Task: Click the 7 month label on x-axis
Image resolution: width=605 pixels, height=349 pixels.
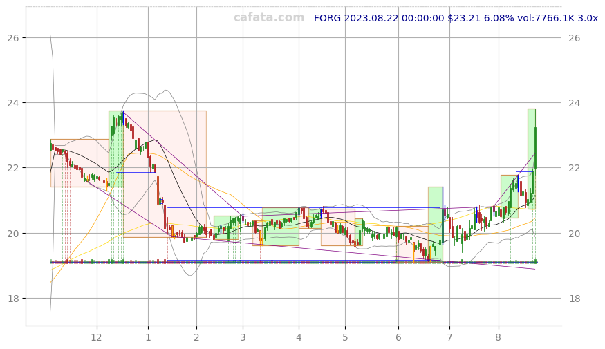Action: pyautogui.click(x=449, y=337)
